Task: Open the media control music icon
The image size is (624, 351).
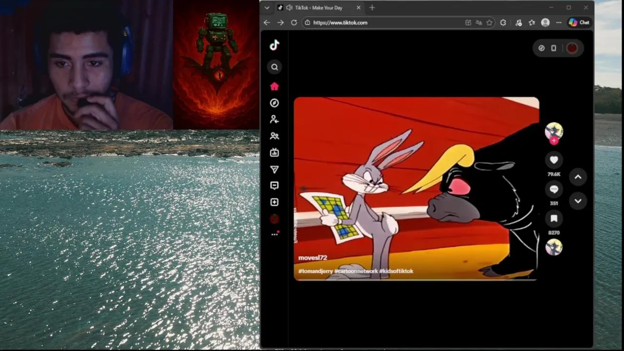Action: (518, 22)
